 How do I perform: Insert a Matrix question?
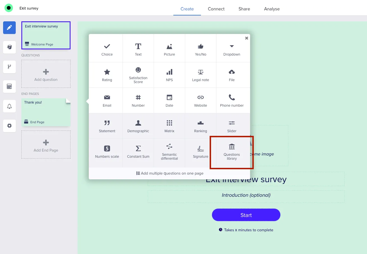point(169,126)
